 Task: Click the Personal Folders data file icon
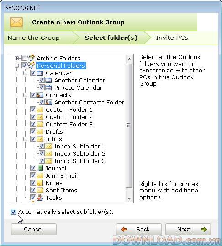(x=31, y=65)
